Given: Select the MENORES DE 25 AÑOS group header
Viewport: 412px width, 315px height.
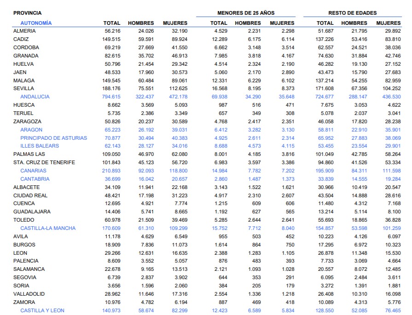Looking at the screenshot, I should pyautogui.click(x=246, y=13).
